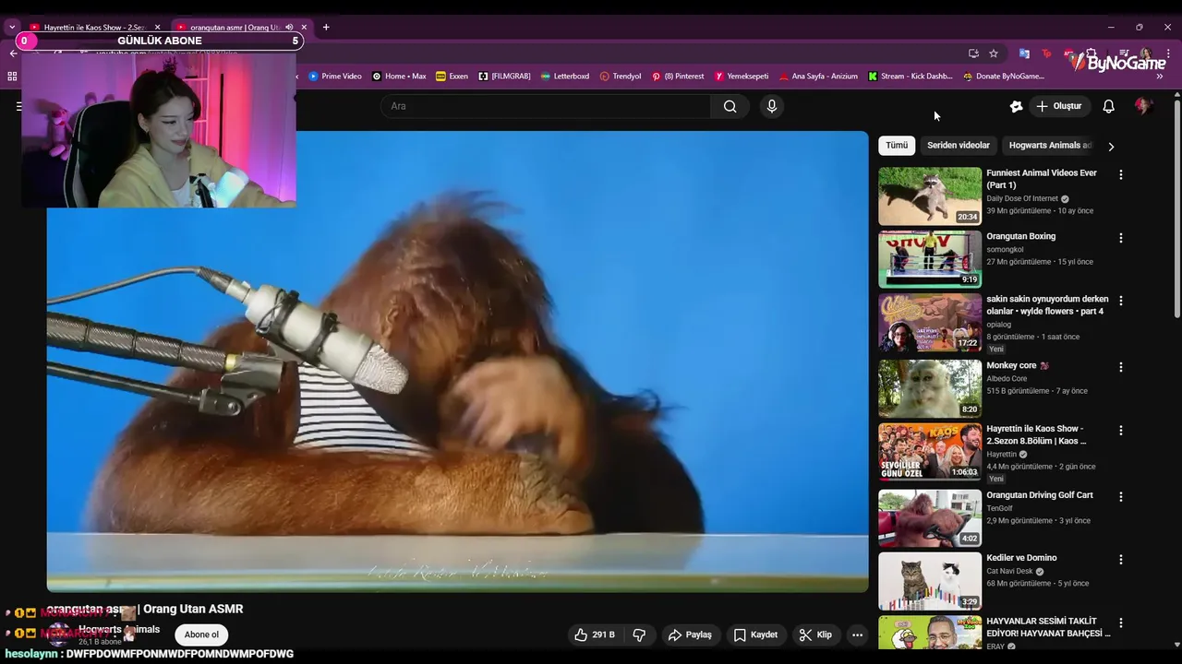The width and height of the screenshot is (1182, 664).
Task: Open Letterboxd bookmark
Action: pos(565,77)
